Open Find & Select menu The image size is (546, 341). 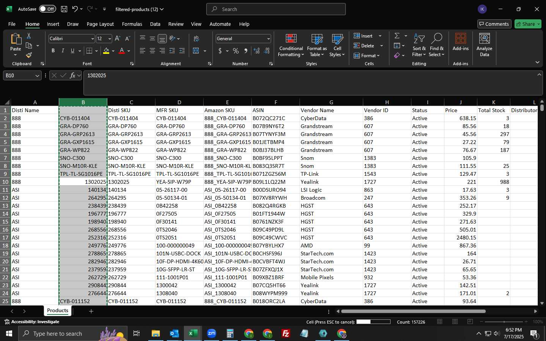[436, 45]
